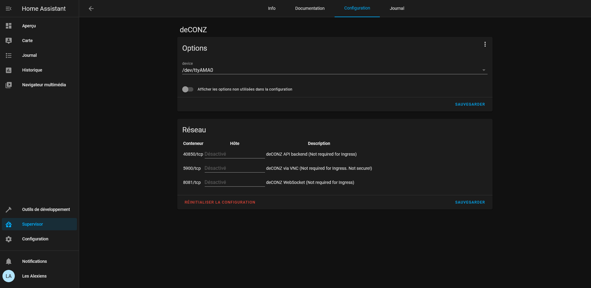Click the Réseau card heading

tap(194, 130)
